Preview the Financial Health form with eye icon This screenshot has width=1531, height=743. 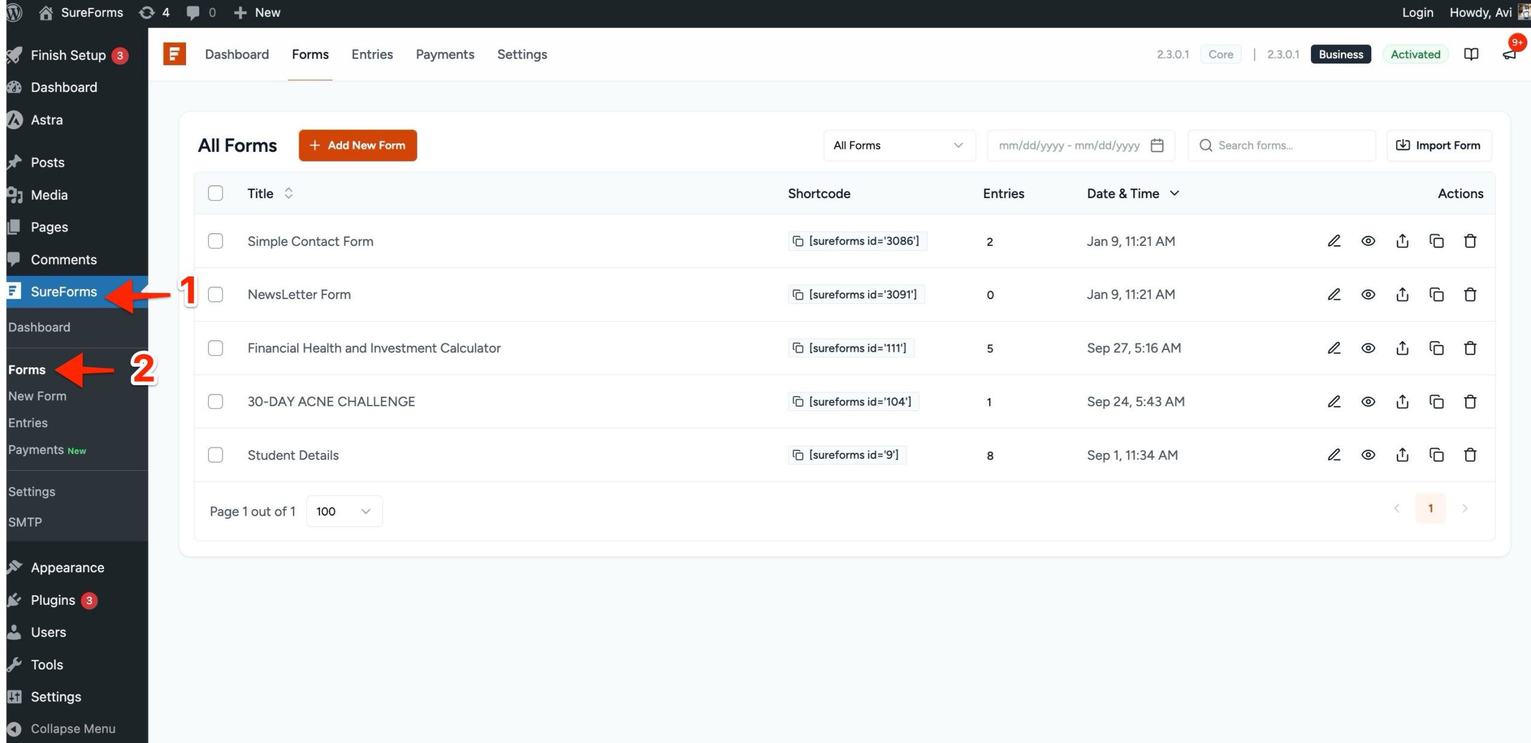[x=1368, y=348]
